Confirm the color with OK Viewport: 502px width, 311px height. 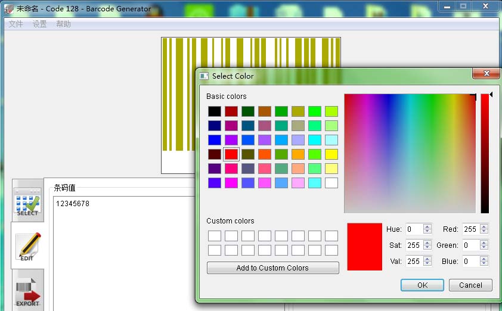point(422,285)
